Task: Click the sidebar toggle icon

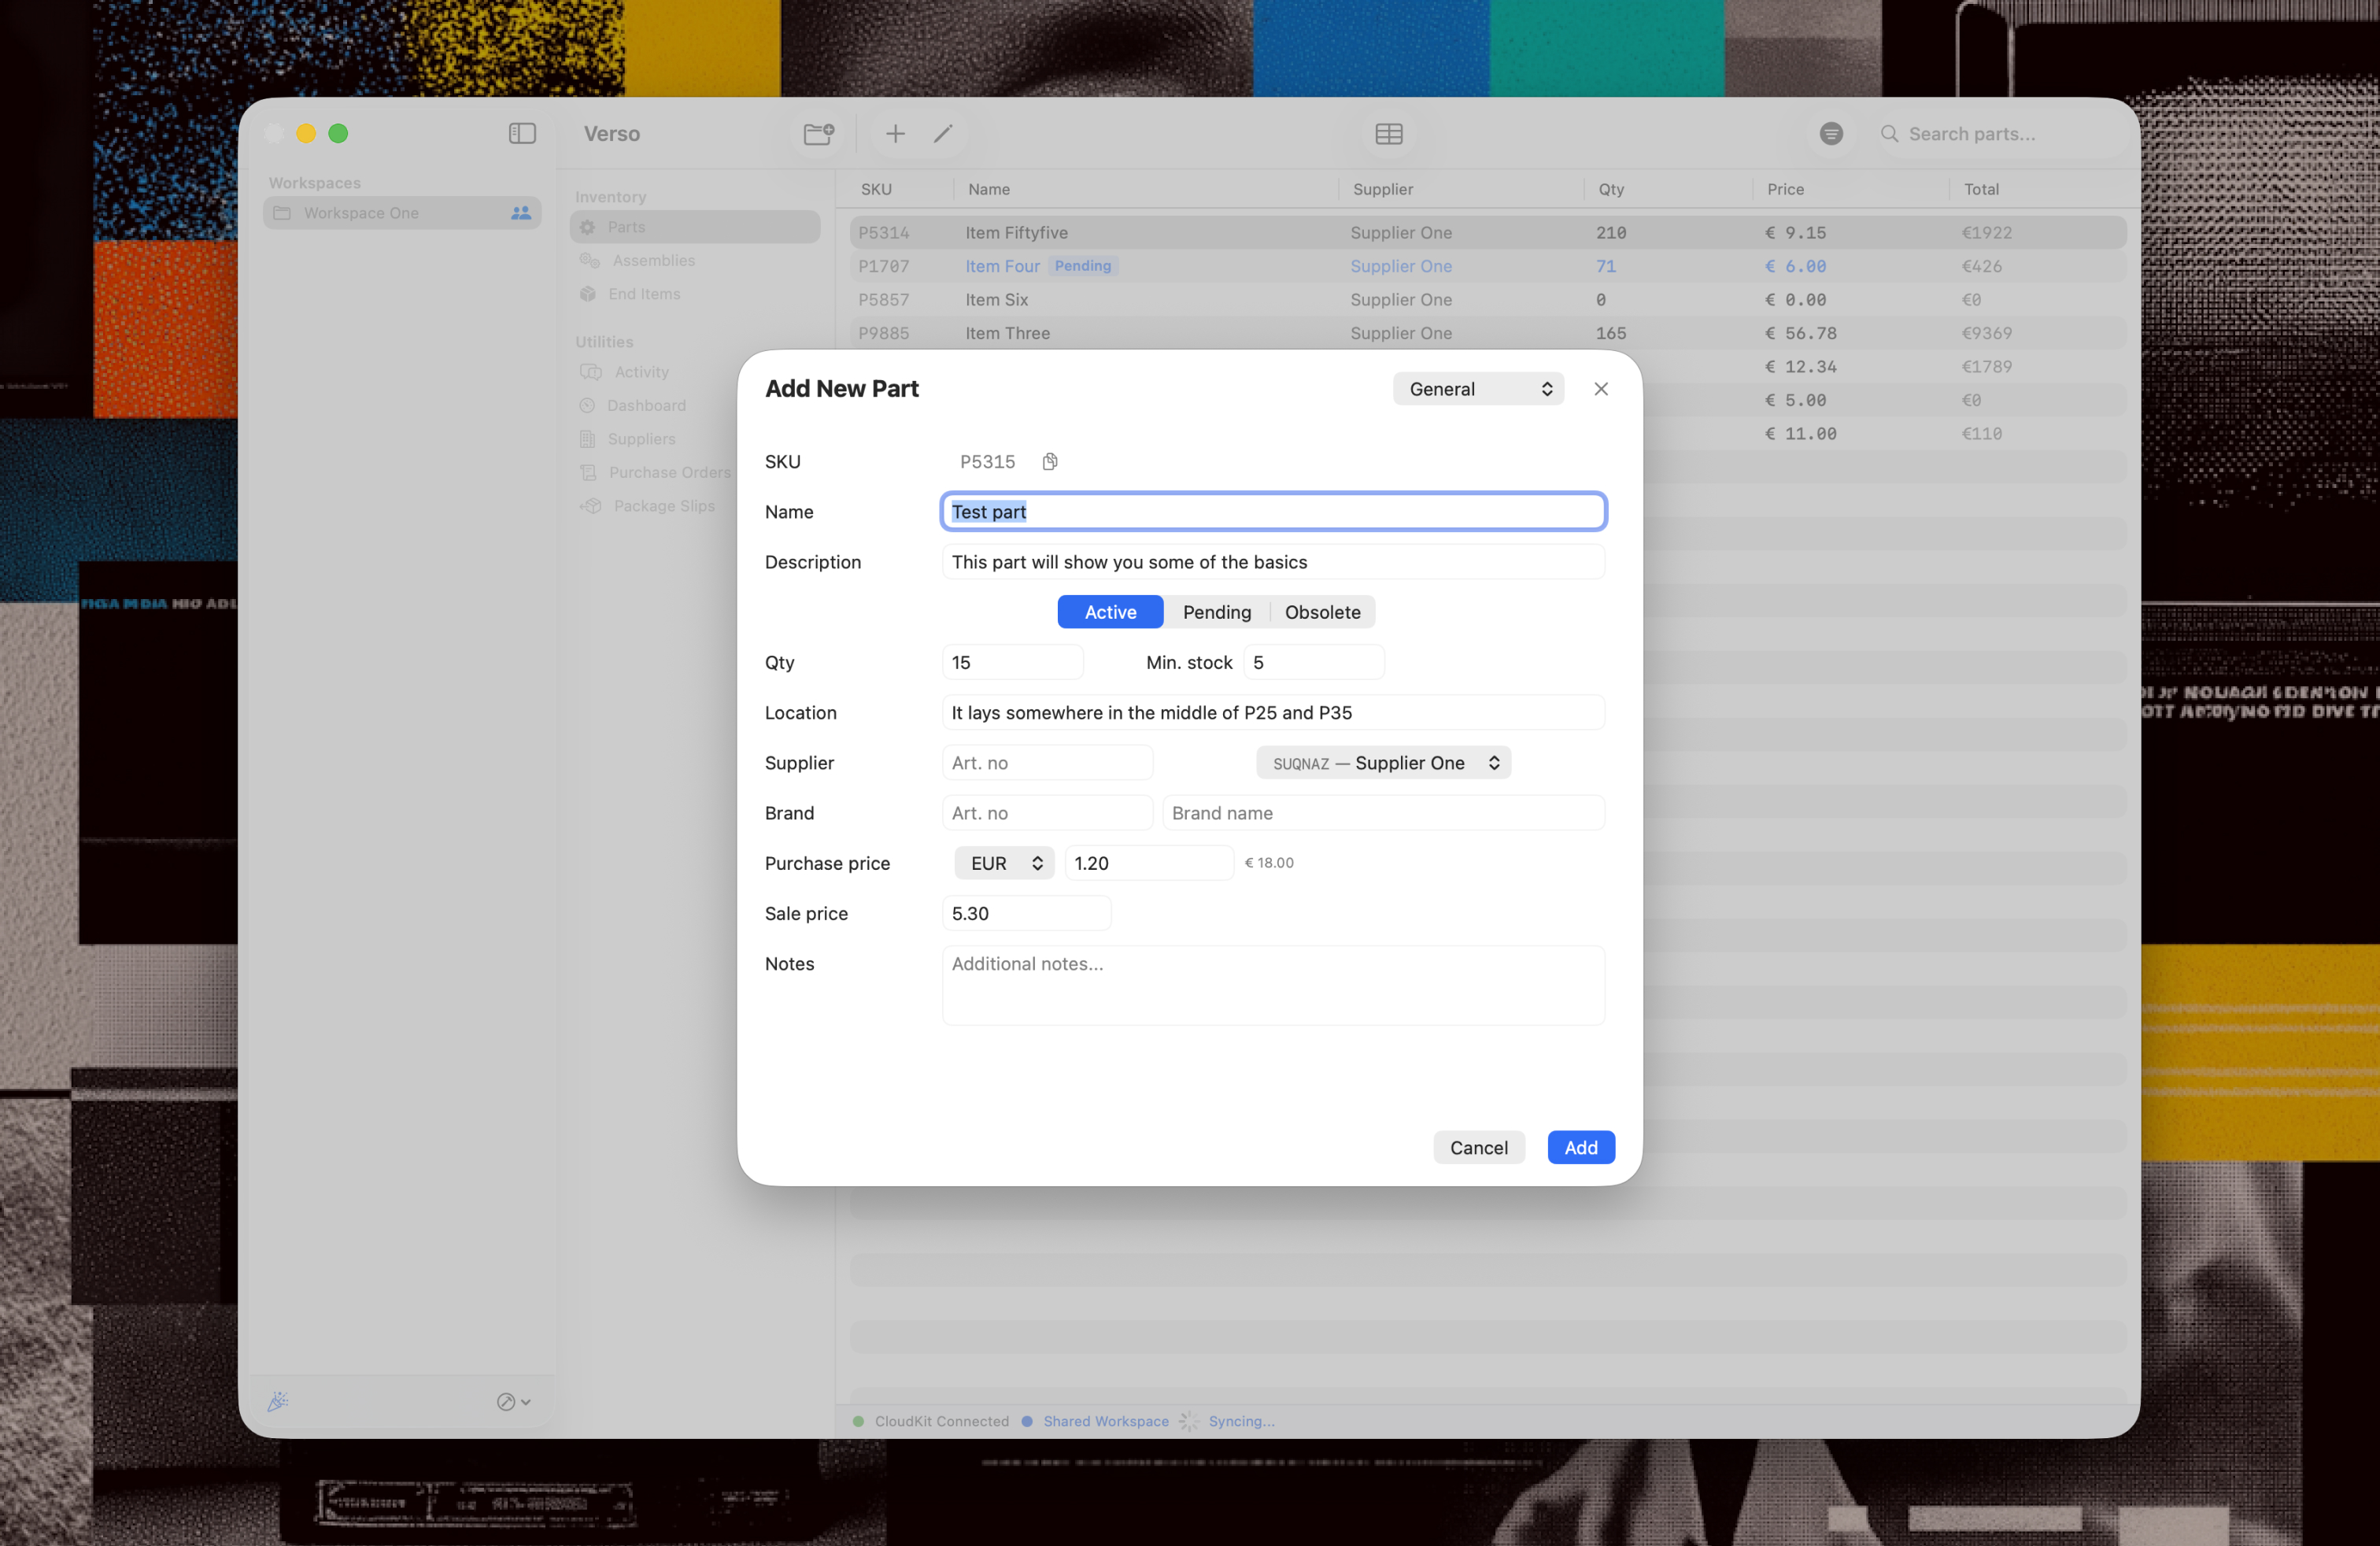Action: [x=522, y=133]
